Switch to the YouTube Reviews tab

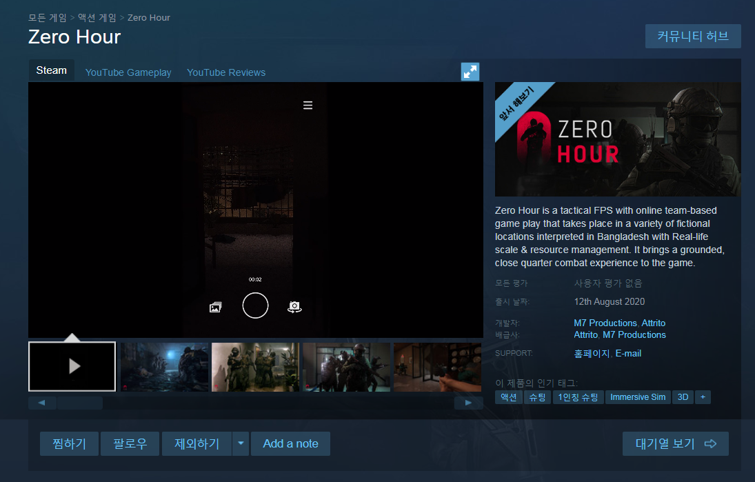click(x=226, y=72)
